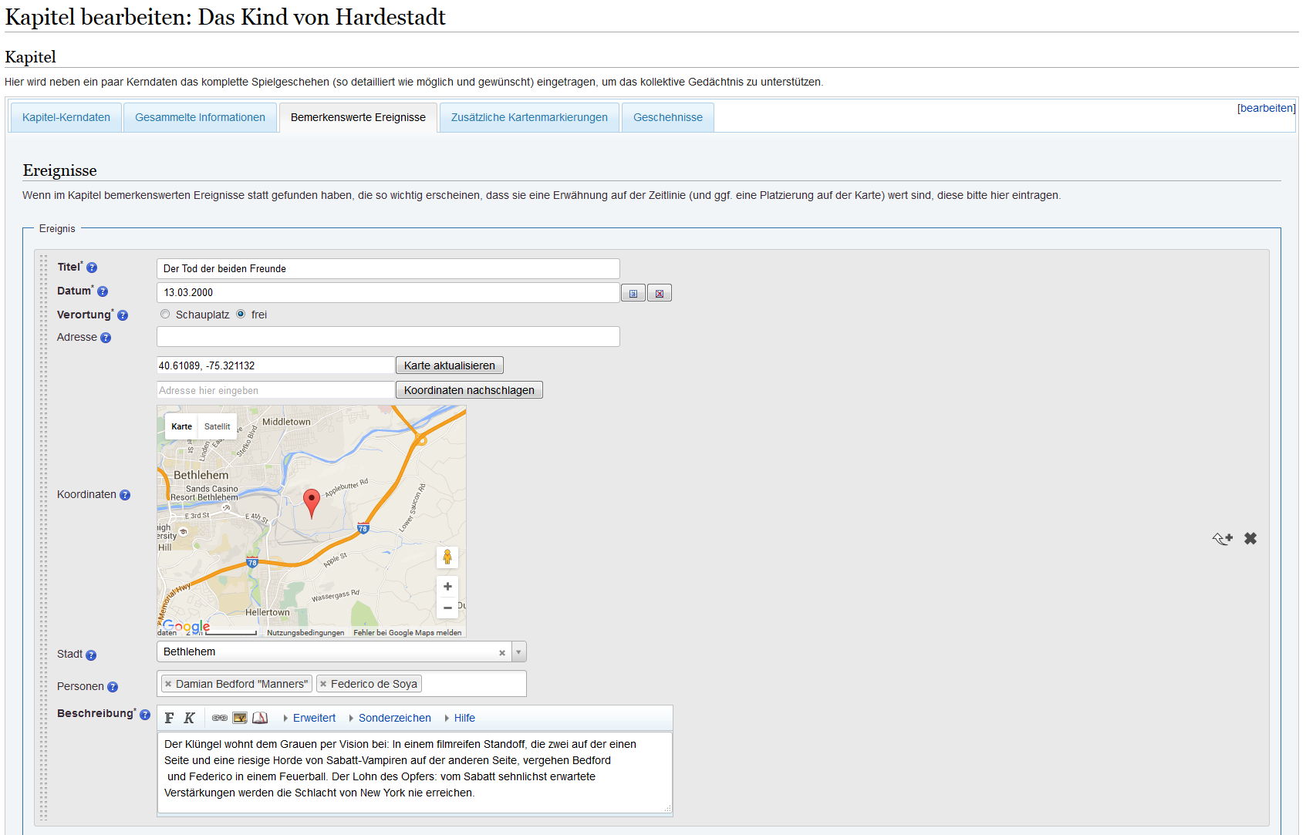Add another Ereignis with arrow-plus icon

(x=1222, y=538)
